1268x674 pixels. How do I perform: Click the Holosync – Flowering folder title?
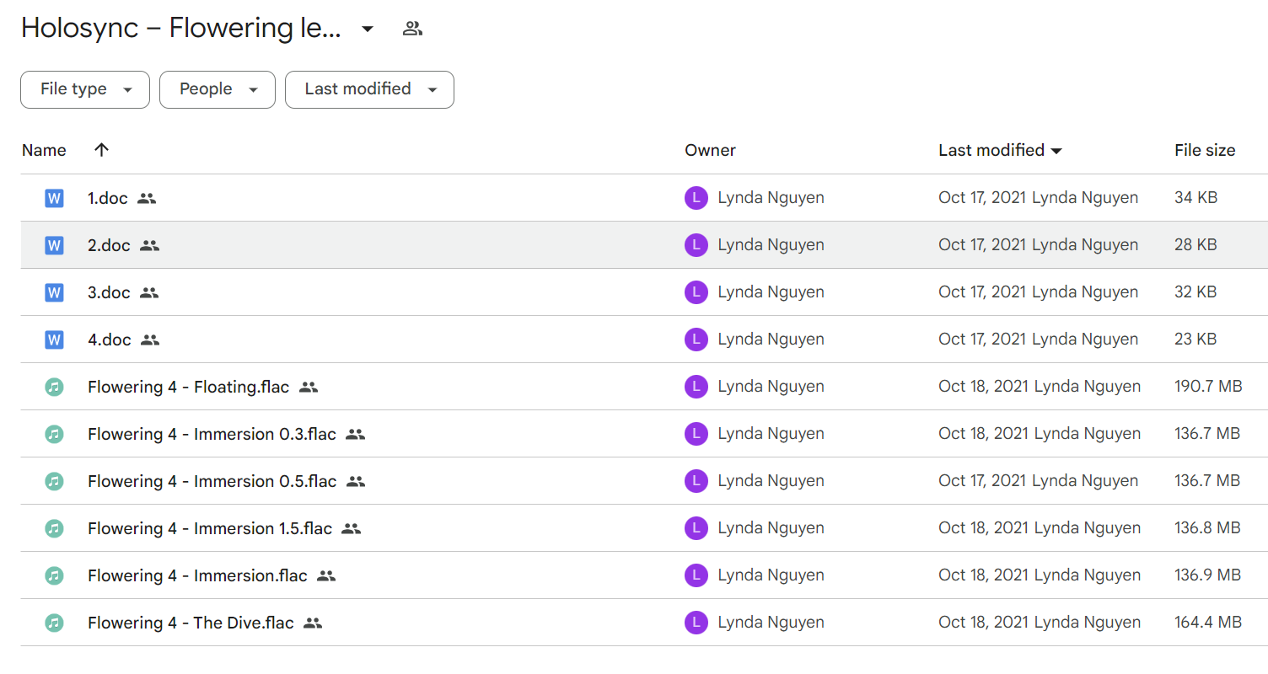(181, 29)
